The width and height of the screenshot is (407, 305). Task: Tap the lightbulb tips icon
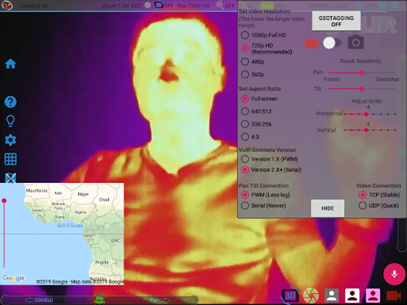11,121
